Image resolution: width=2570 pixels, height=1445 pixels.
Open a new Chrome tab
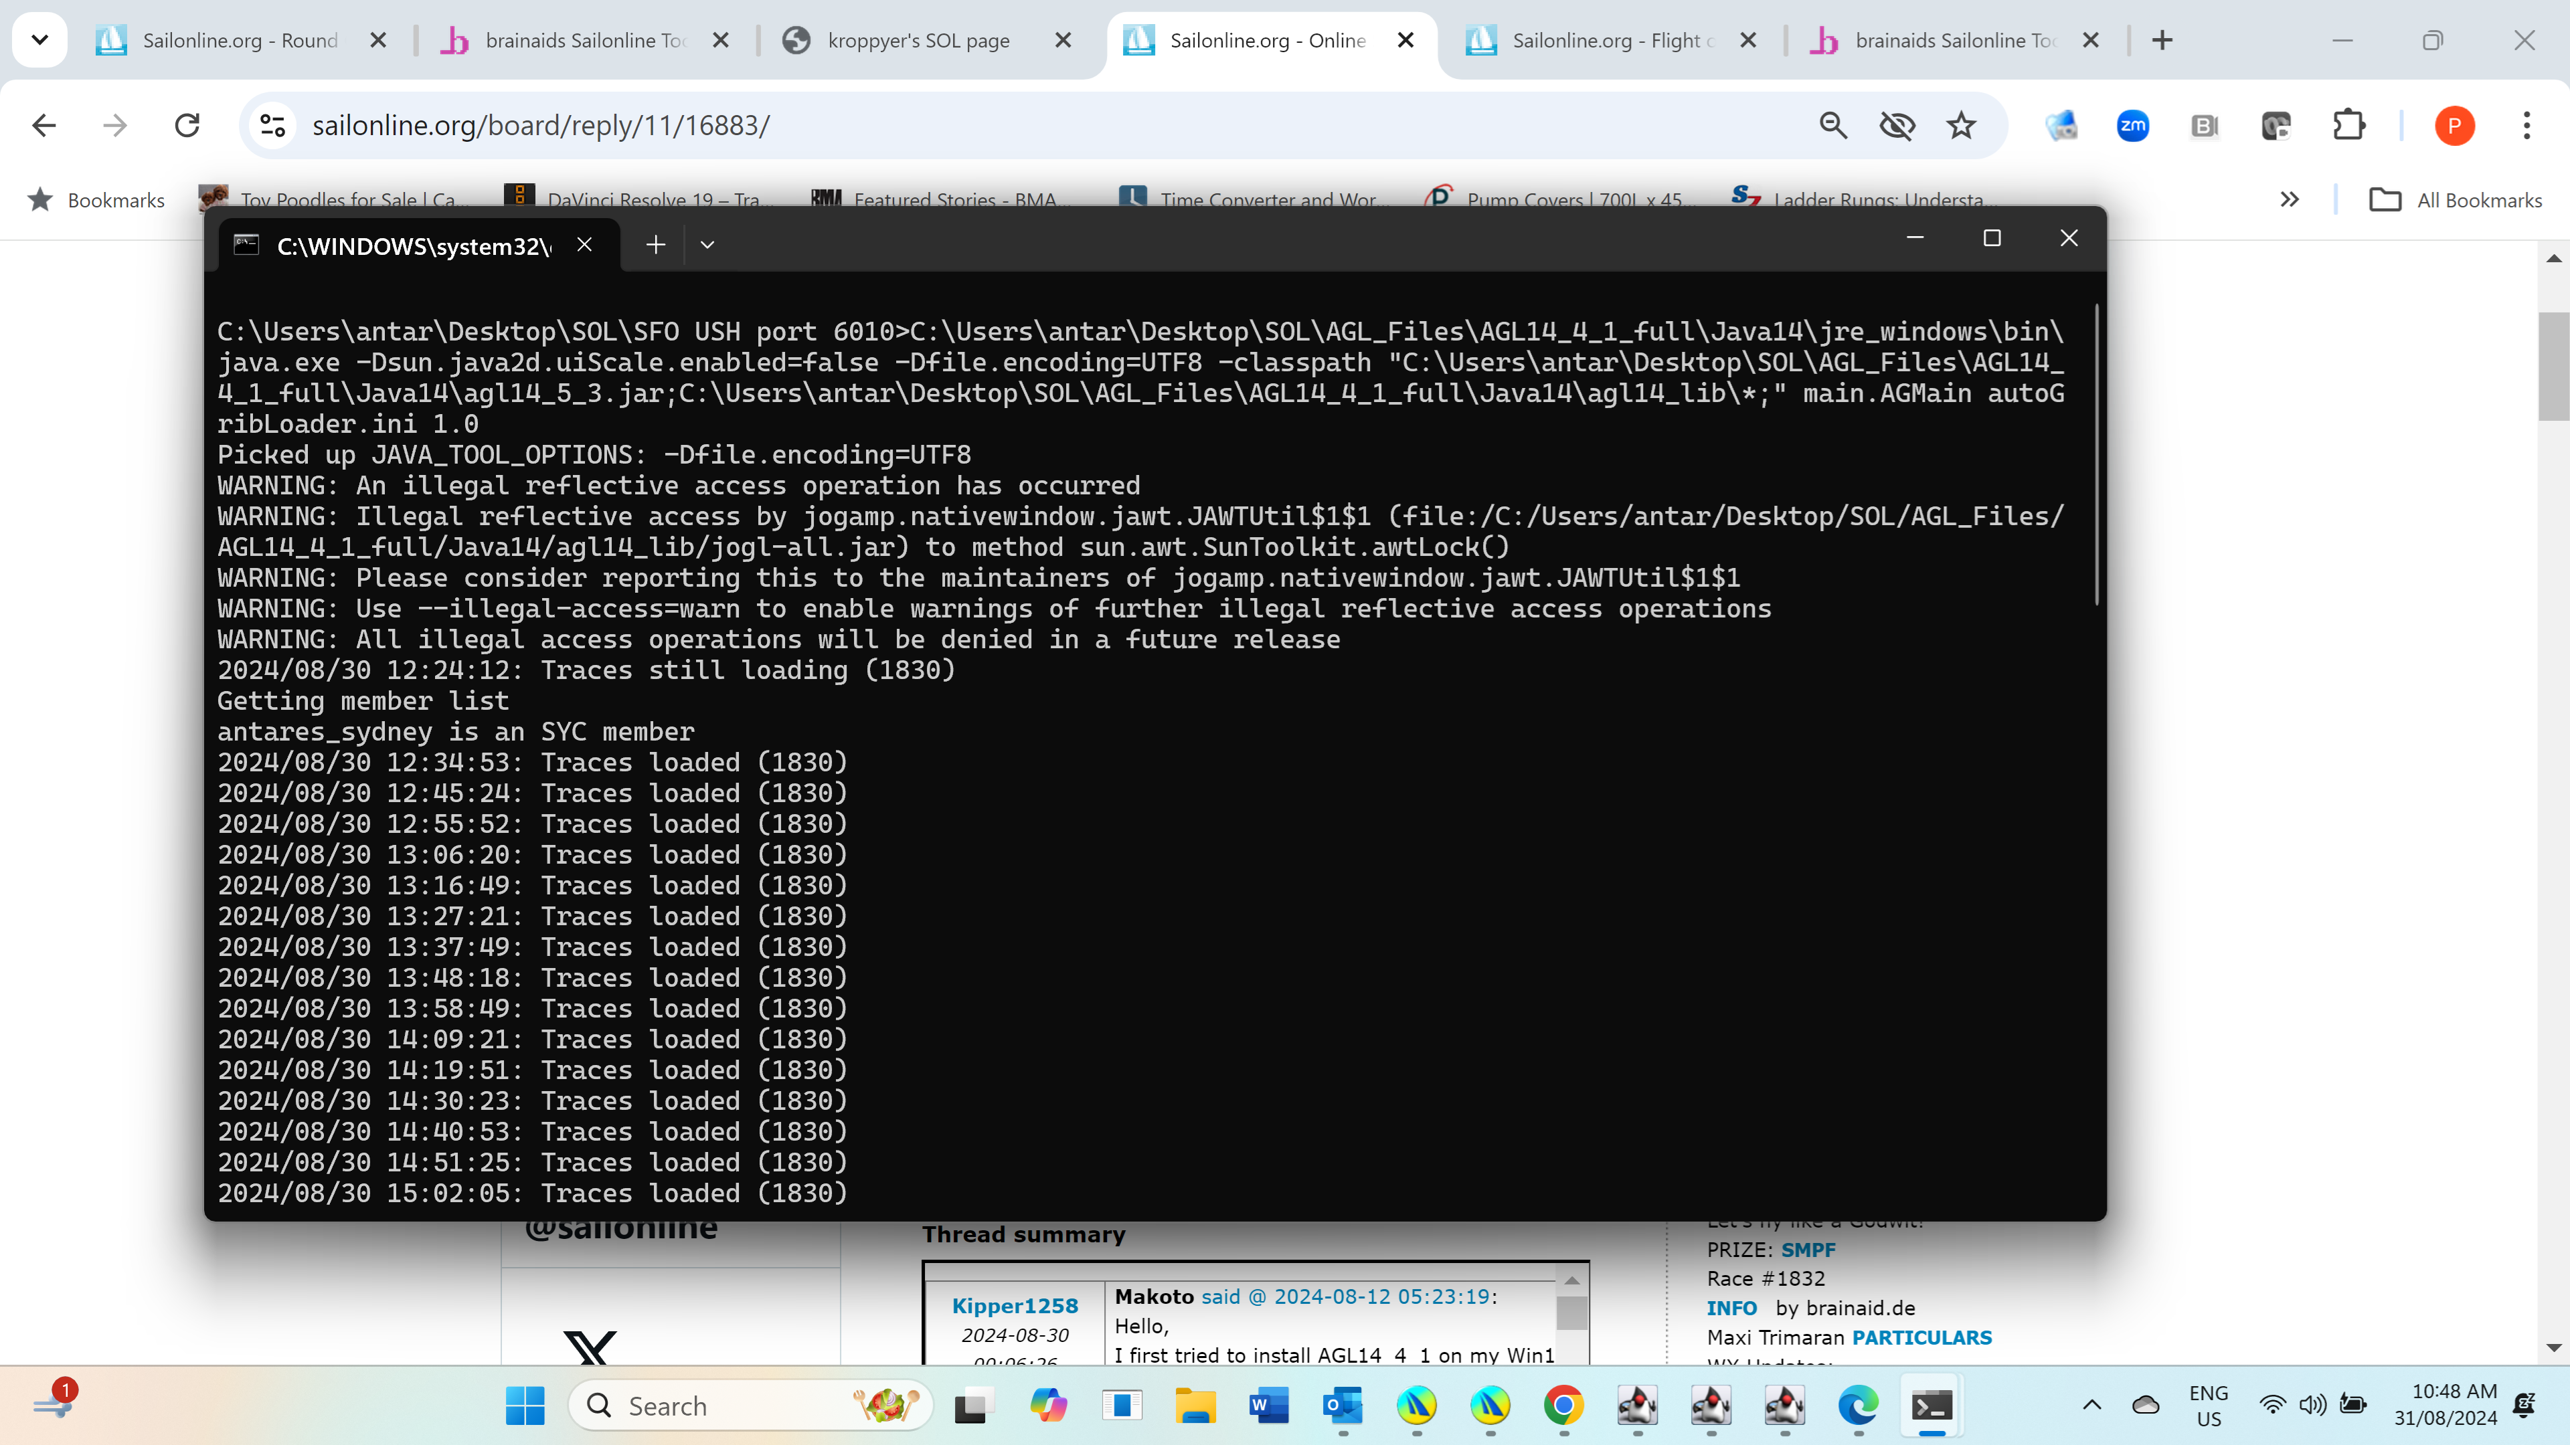pos(2162,40)
